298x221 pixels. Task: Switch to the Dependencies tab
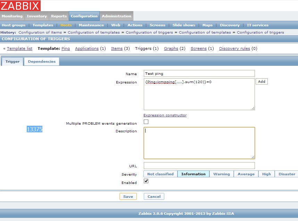42,62
